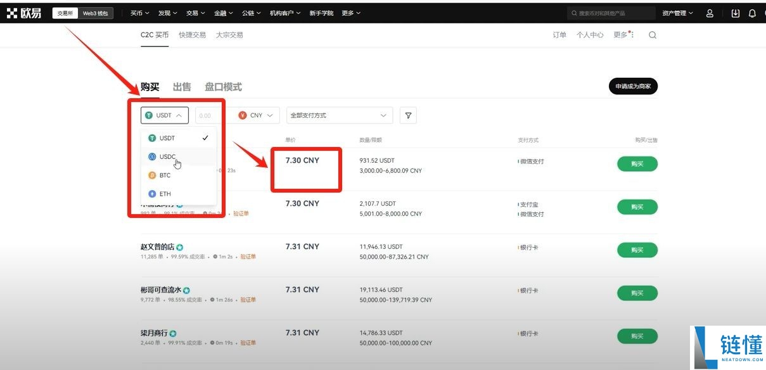Click the limit 50,000.00-87,326.21 CNY

click(x=394, y=257)
